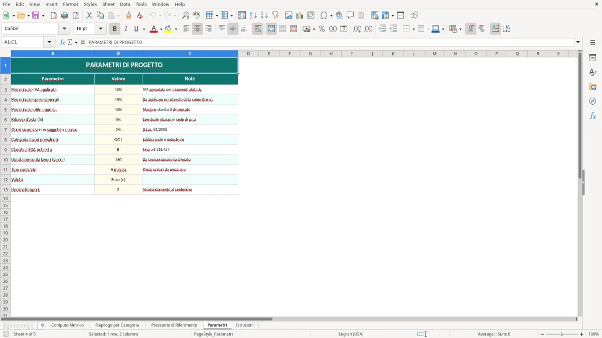Open the Conditional Formatting dropdown arrow
The image size is (602, 338).
[460, 29]
